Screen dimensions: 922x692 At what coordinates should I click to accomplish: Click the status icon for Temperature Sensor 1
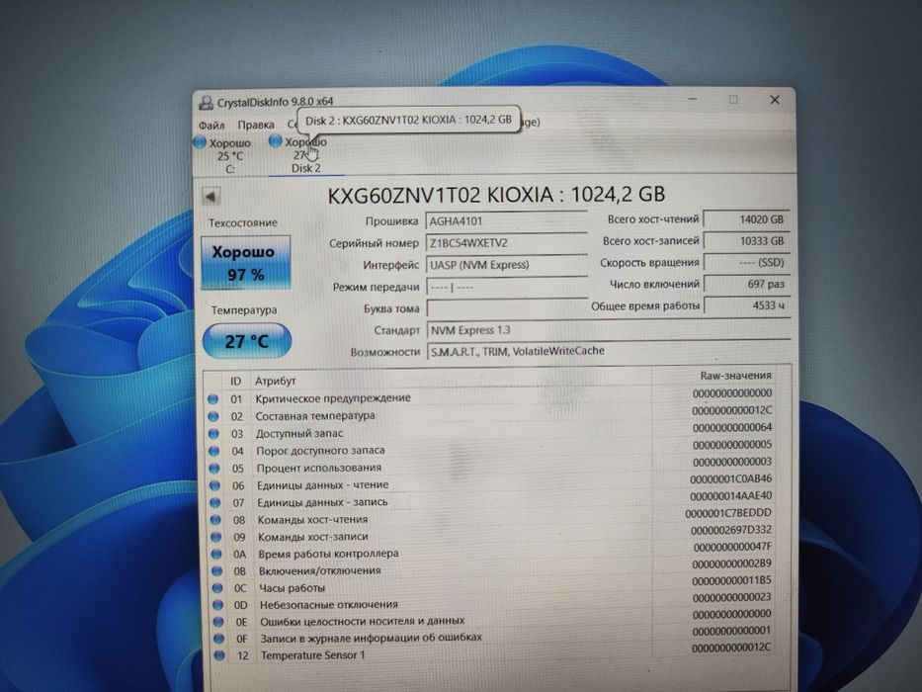[220, 655]
